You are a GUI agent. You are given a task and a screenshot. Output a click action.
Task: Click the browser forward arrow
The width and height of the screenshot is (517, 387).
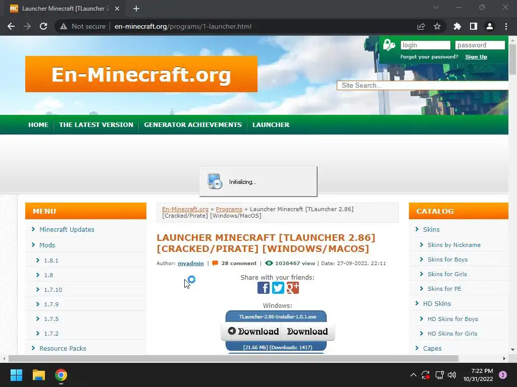(27, 26)
